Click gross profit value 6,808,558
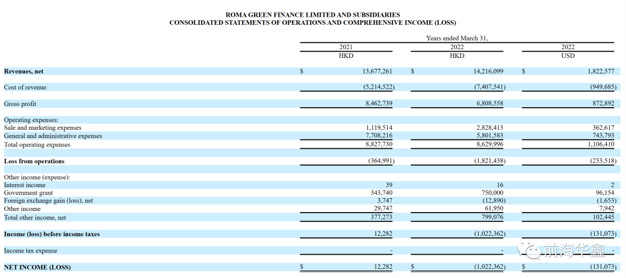 490,103
